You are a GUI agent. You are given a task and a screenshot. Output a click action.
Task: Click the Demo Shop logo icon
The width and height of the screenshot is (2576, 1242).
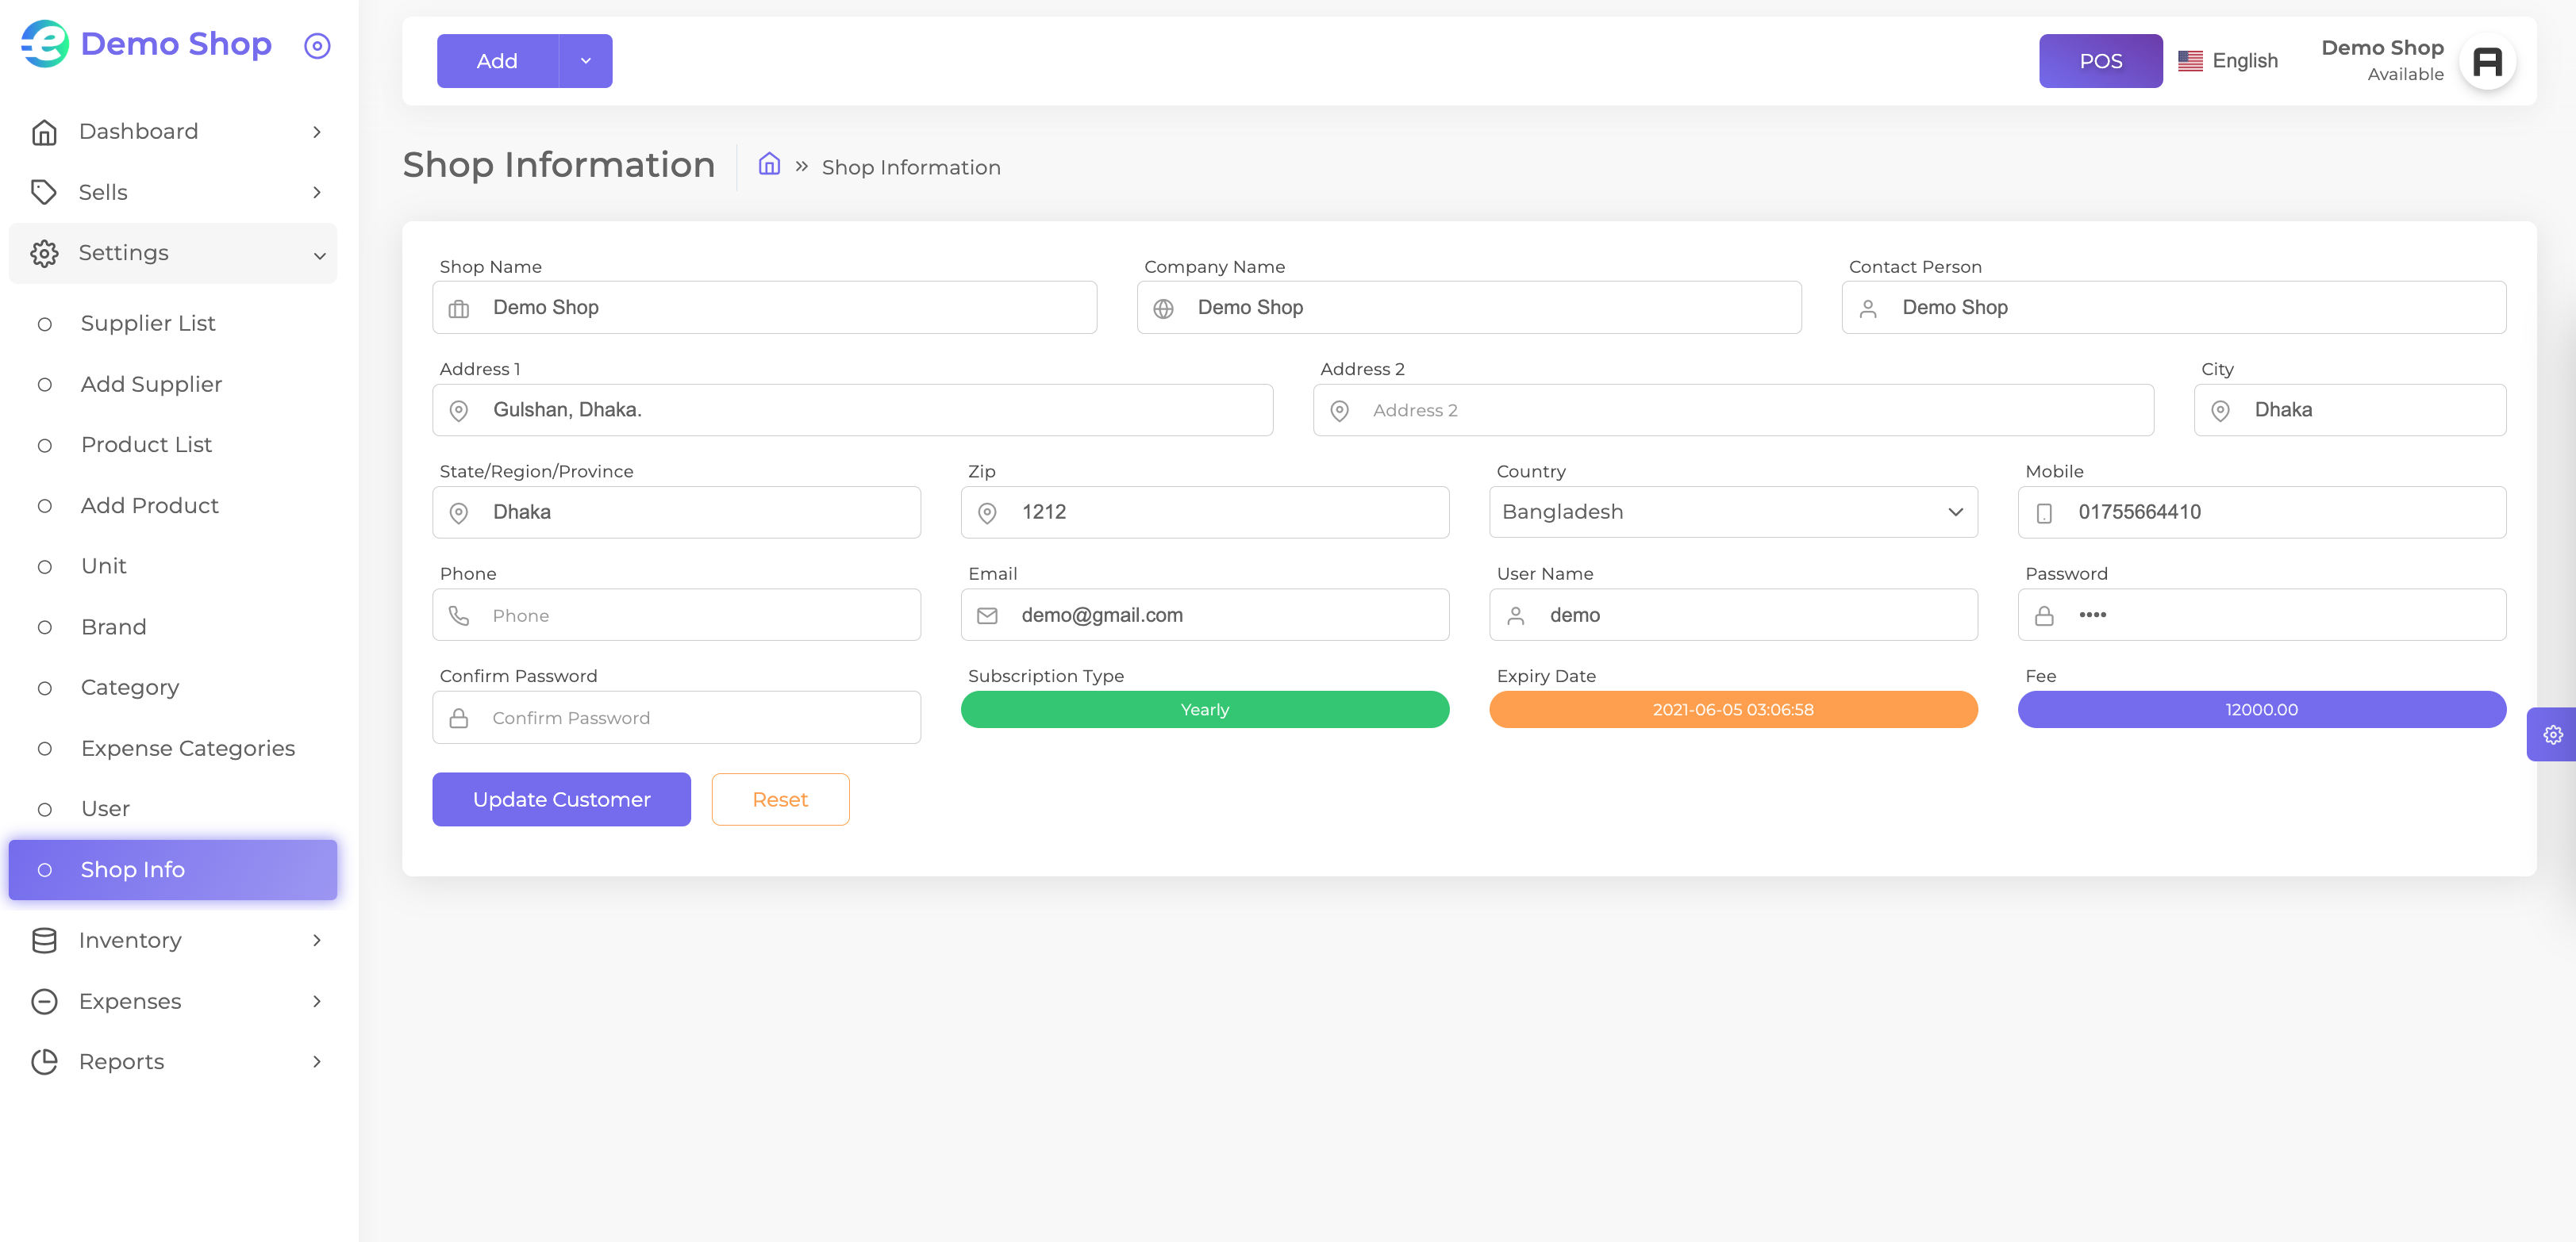(46, 44)
